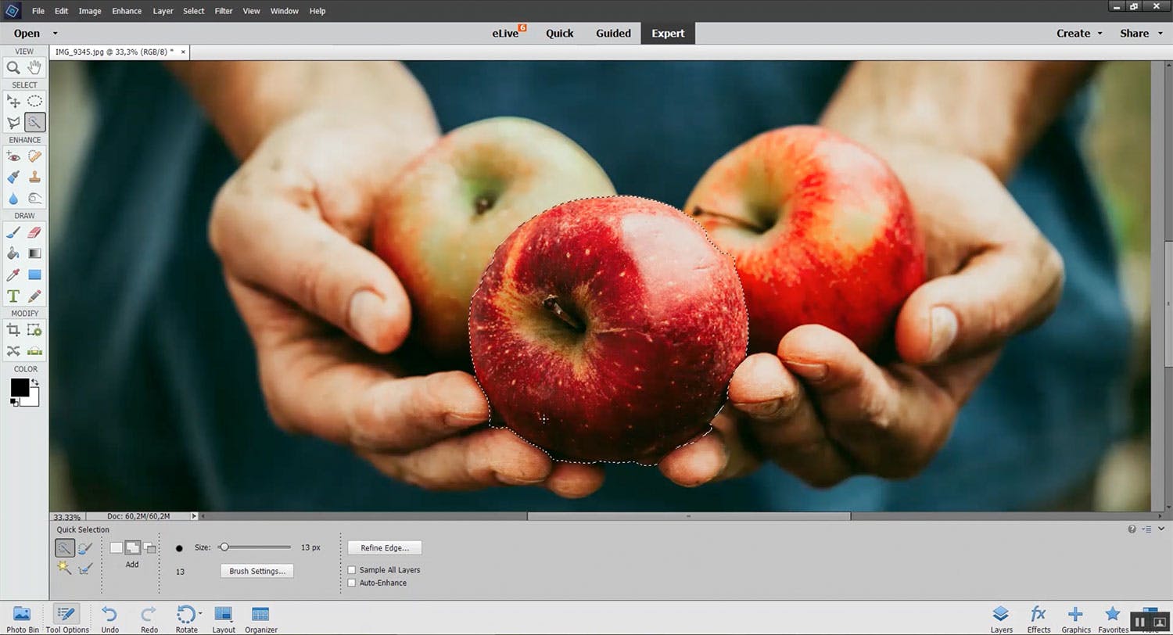Screen dimensions: 1173x635
Task: Select the Type tool
Action: 13,296
